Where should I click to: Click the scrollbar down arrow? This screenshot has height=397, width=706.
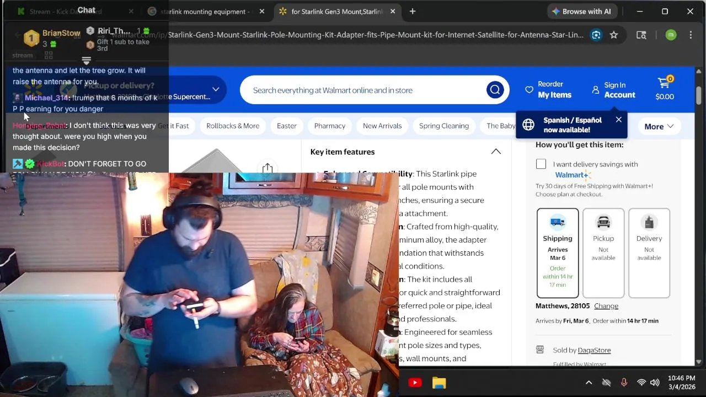coord(699,362)
